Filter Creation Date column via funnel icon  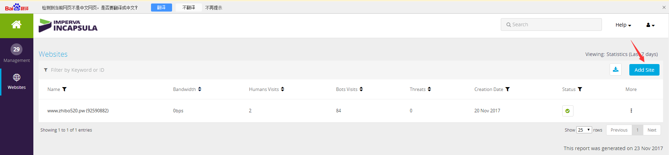507,89
